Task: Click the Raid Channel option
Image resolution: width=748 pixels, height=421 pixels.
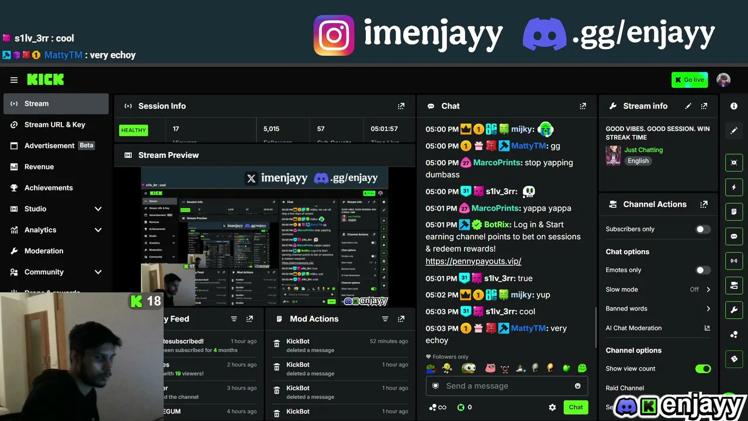Action: [625, 388]
